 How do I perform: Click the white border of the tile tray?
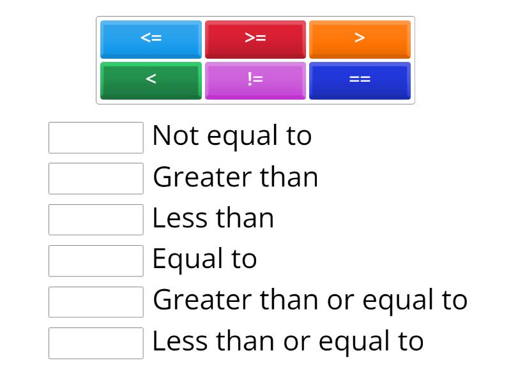coord(256,102)
